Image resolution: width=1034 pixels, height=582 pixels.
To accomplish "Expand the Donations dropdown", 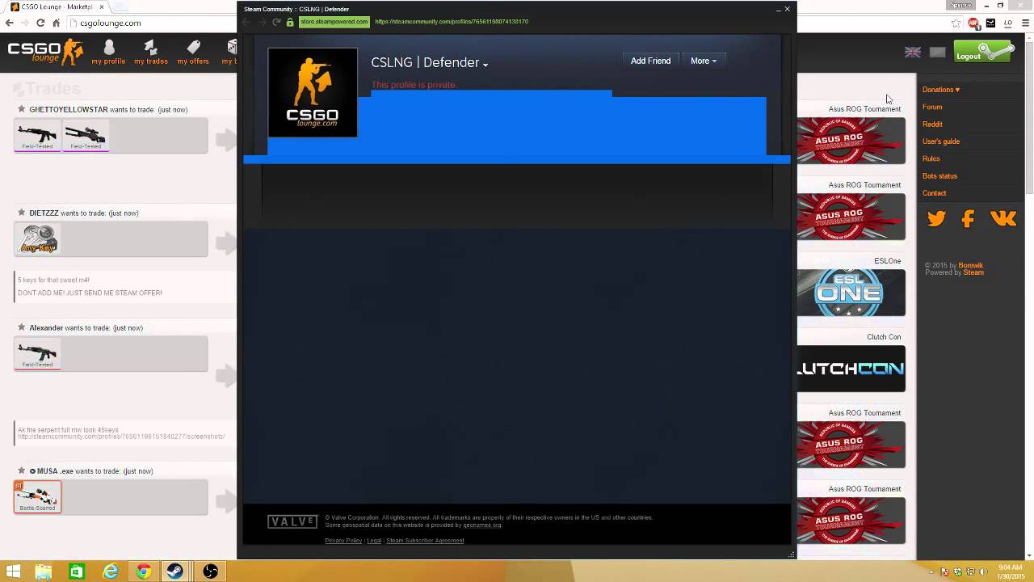I will (x=941, y=90).
